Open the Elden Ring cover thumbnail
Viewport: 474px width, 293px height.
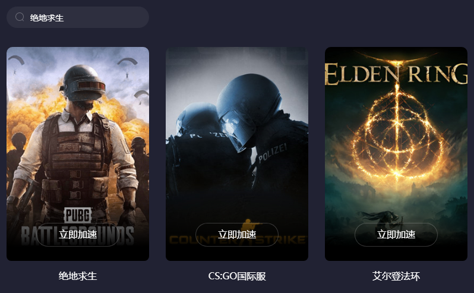(396, 153)
